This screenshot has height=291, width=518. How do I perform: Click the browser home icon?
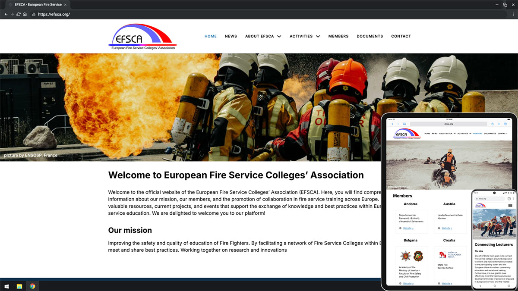pos(25,14)
